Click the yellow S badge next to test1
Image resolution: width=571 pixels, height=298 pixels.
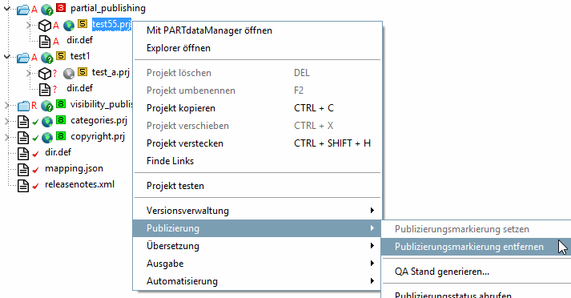(61, 56)
